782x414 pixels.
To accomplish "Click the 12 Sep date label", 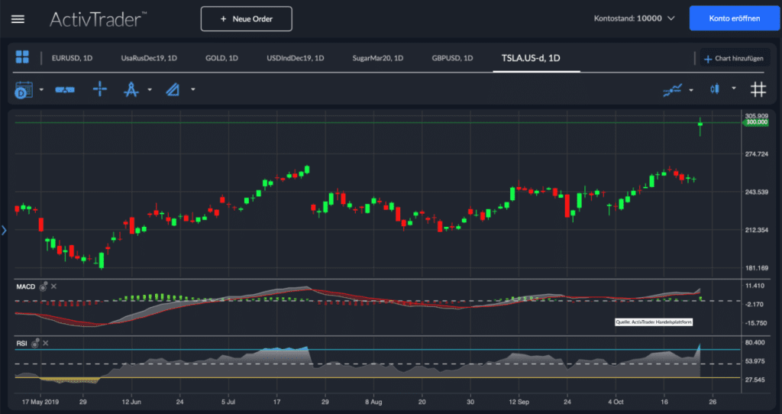I will (x=519, y=402).
